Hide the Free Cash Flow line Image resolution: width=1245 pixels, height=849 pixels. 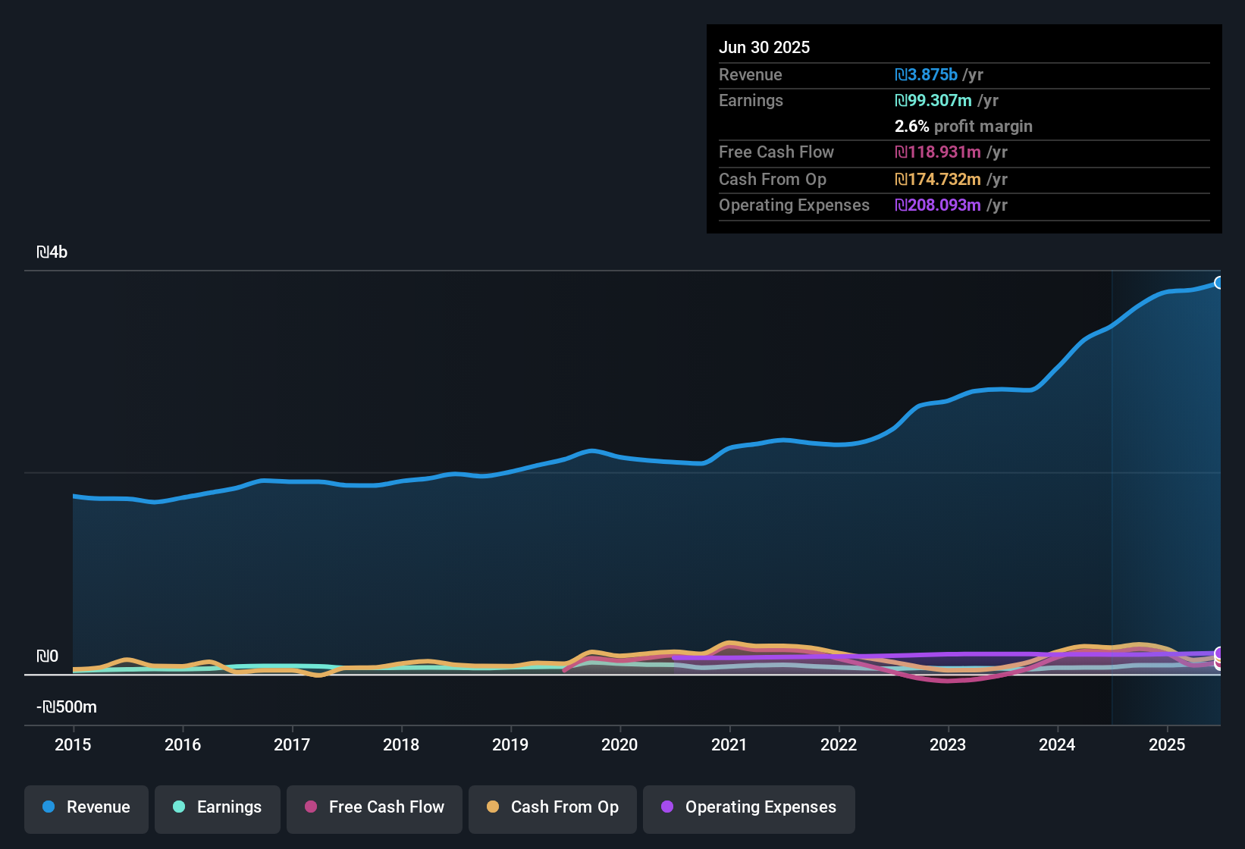(374, 807)
